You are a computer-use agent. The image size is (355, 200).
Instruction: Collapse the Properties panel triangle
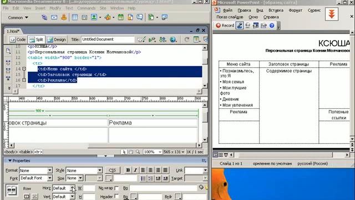tap(10, 161)
